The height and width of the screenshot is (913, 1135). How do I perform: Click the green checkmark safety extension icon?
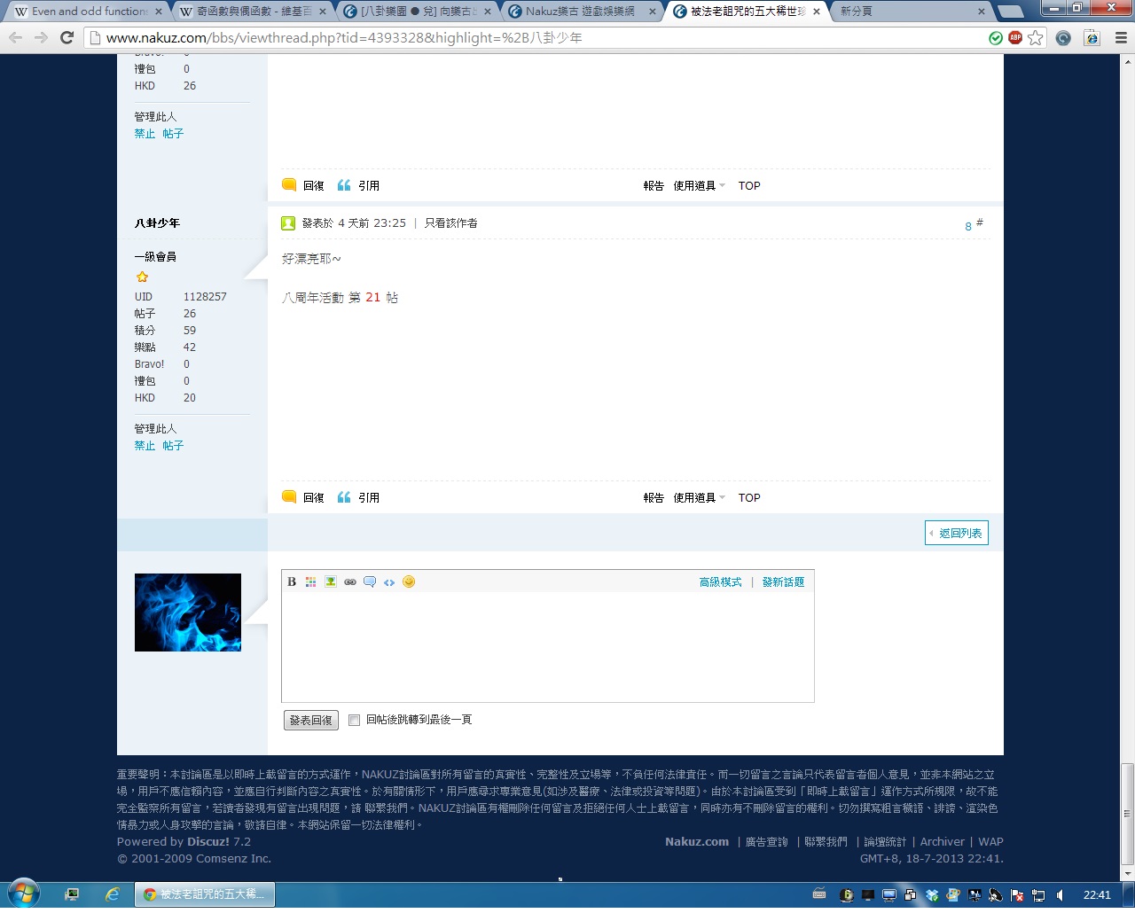click(996, 37)
